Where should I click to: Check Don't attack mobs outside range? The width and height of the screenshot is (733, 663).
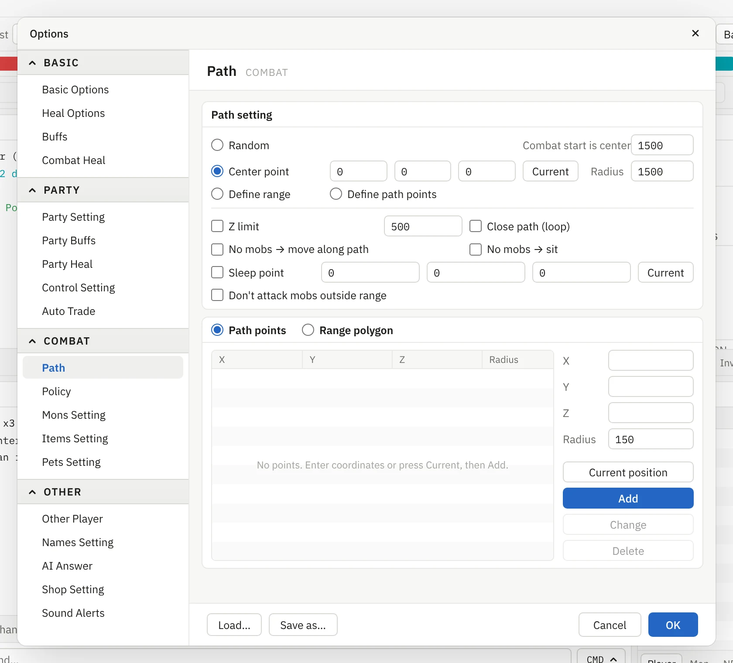pyautogui.click(x=217, y=295)
